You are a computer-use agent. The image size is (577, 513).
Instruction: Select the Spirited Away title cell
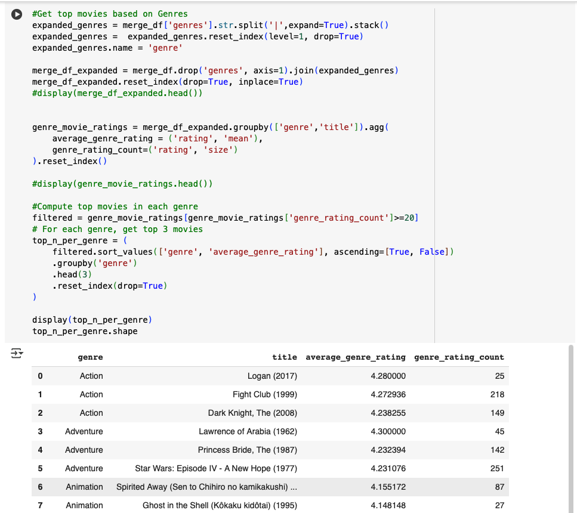(x=206, y=487)
